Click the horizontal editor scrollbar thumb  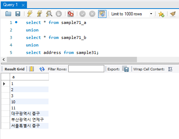pos(72,59)
